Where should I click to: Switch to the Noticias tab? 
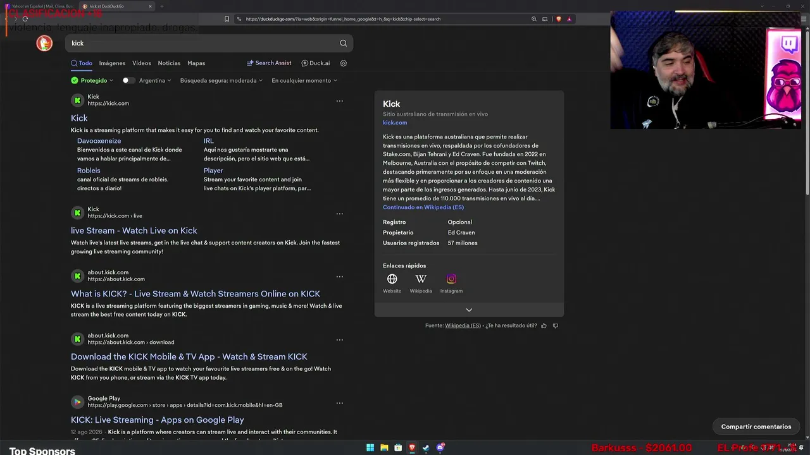(169, 63)
